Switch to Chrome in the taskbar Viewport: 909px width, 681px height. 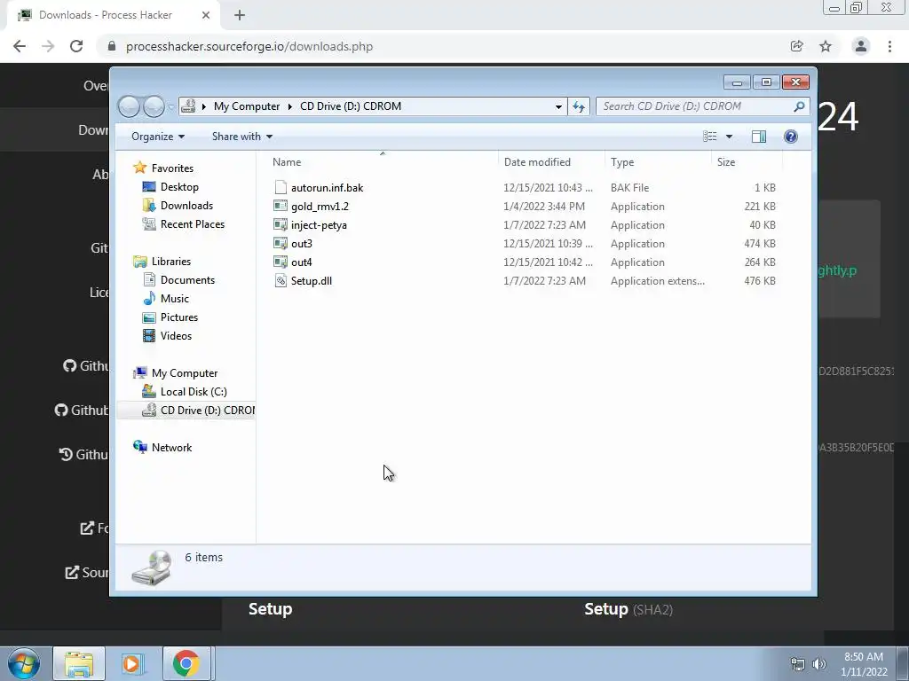pyautogui.click(x=186, y=663)
